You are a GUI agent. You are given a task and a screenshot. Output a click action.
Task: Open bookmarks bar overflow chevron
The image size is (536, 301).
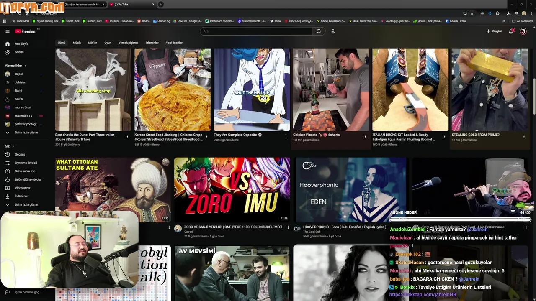coord(504,21)
